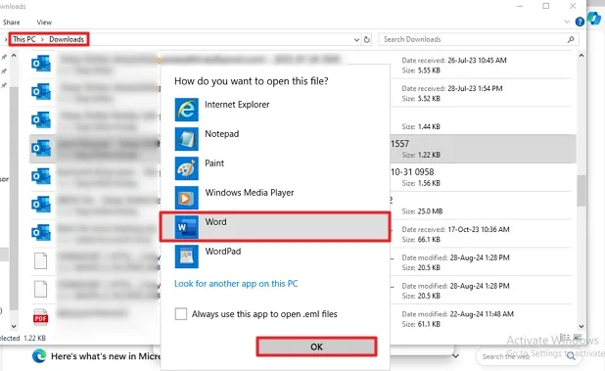Screen dimensions: 605x371
Task: Open the View ribbon tab
Action: coord(44,23)
